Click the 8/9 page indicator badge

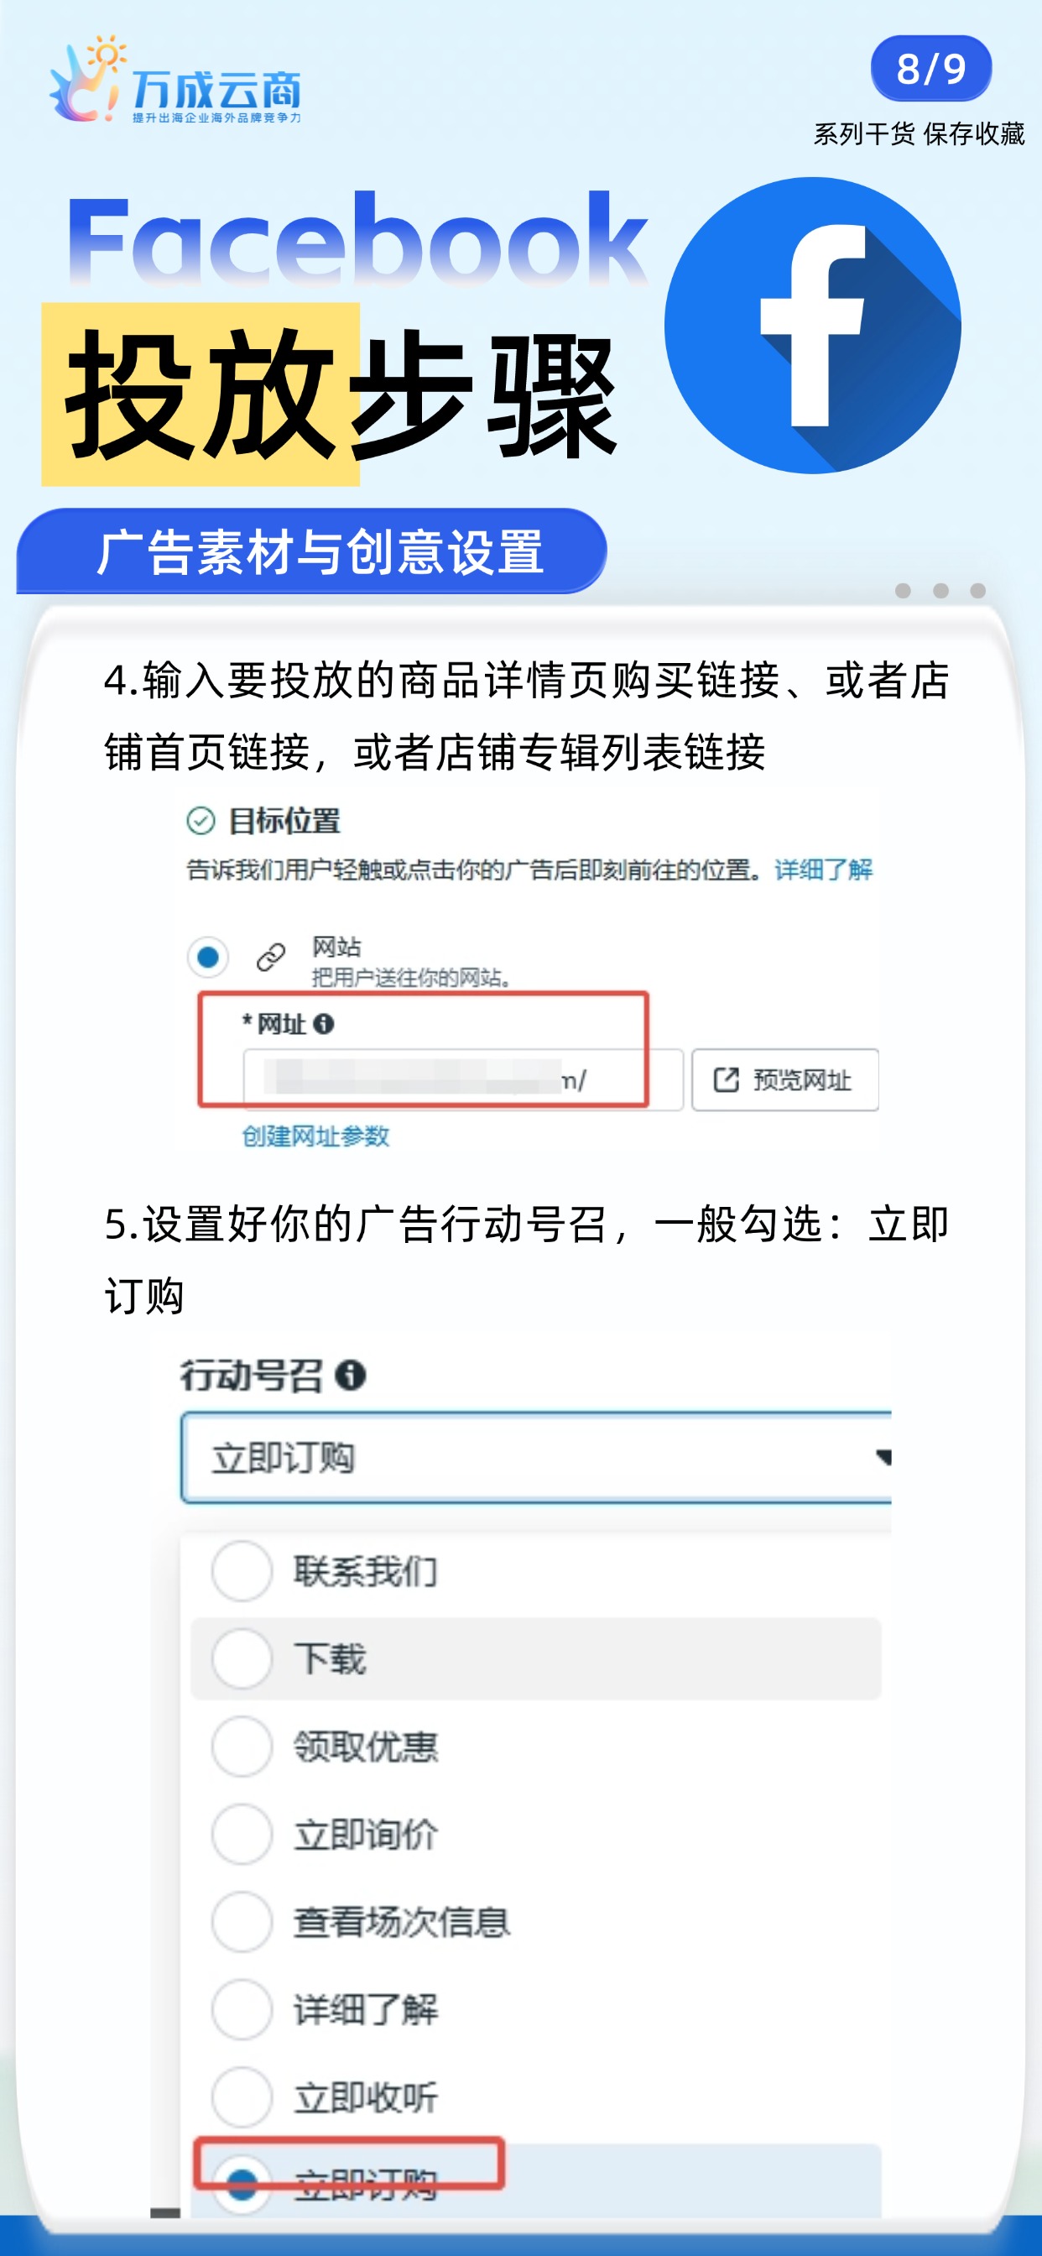coord(930,68)
